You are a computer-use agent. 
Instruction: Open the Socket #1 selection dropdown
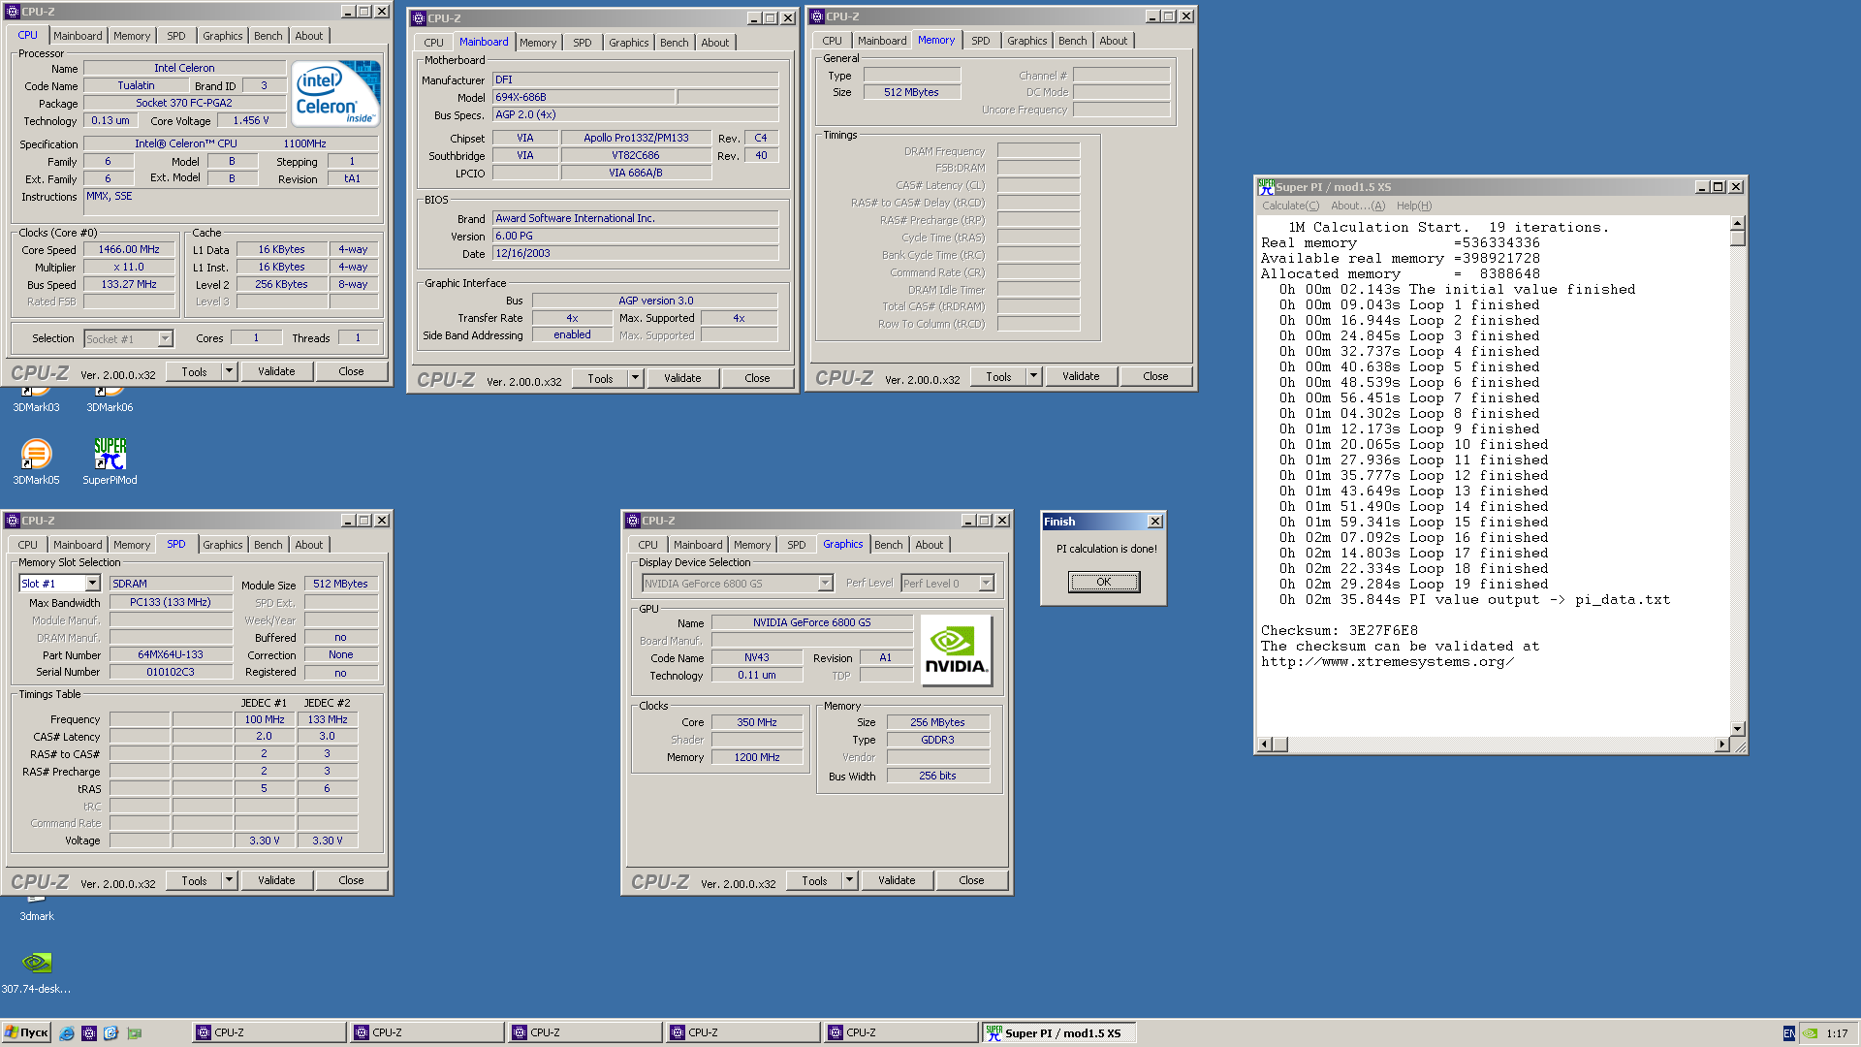coord(166,339)
